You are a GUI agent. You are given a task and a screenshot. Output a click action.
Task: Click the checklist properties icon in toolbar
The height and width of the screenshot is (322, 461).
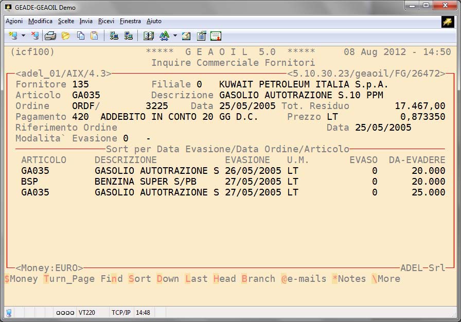201,35
